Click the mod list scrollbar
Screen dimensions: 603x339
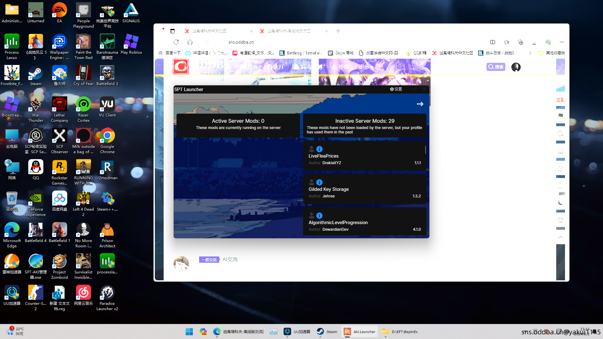pyautogui.click(x=426, y=150)
